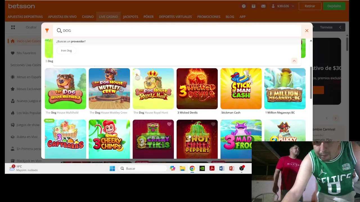Click the Nuevos juegos sidebar icon
Image resolution: width=360 pixels, height=202 pixels.
(x=12, y=101)
